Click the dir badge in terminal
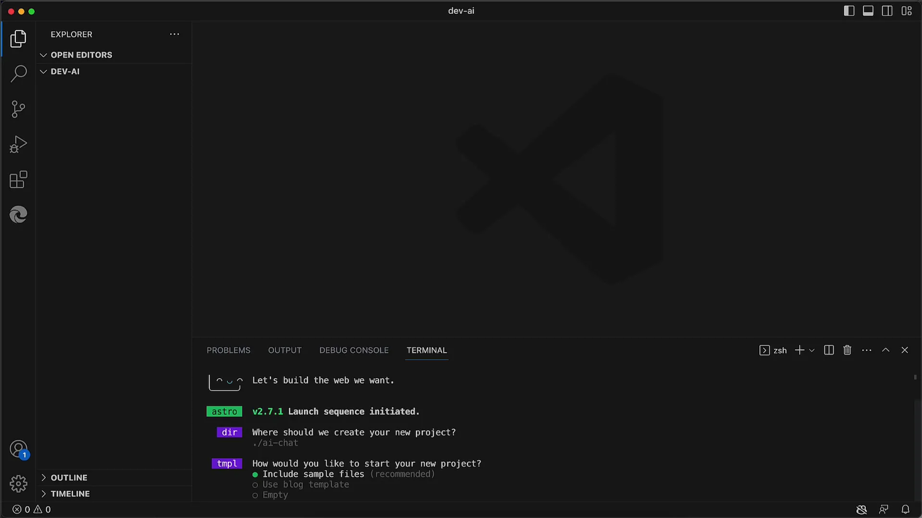The height and width of the screenshot is (518, 922). (x=229, y=432)
